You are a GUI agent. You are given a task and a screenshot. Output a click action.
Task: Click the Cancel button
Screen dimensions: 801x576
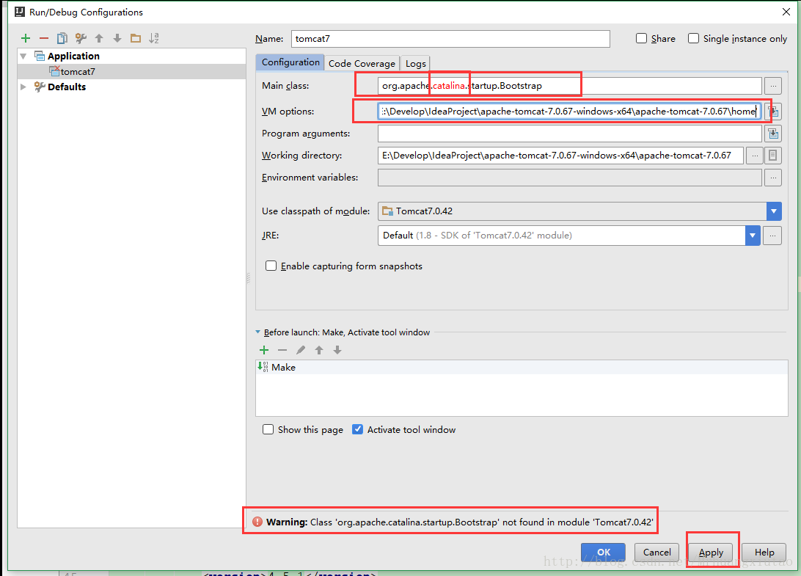point(657,552)
